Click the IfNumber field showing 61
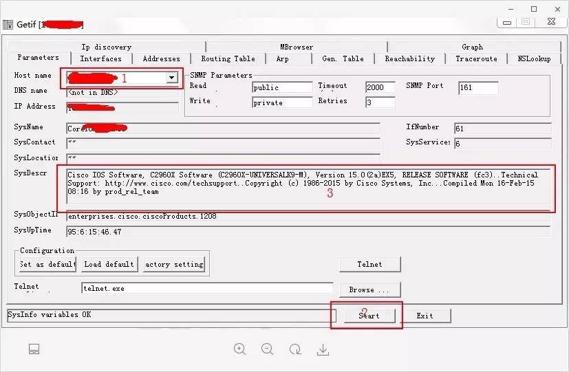This screenshot has width=569, height=372. (502, 129)
